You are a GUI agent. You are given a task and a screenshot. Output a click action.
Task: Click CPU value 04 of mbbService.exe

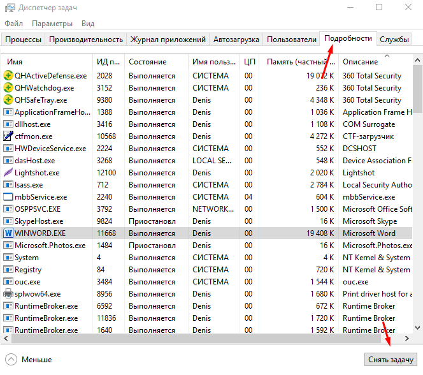point(248,197)
